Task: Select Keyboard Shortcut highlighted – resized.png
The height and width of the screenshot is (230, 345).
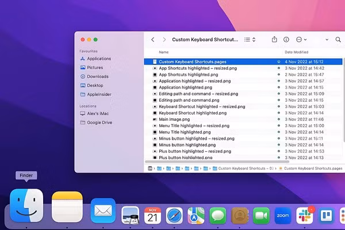Action: coord(243,106)
